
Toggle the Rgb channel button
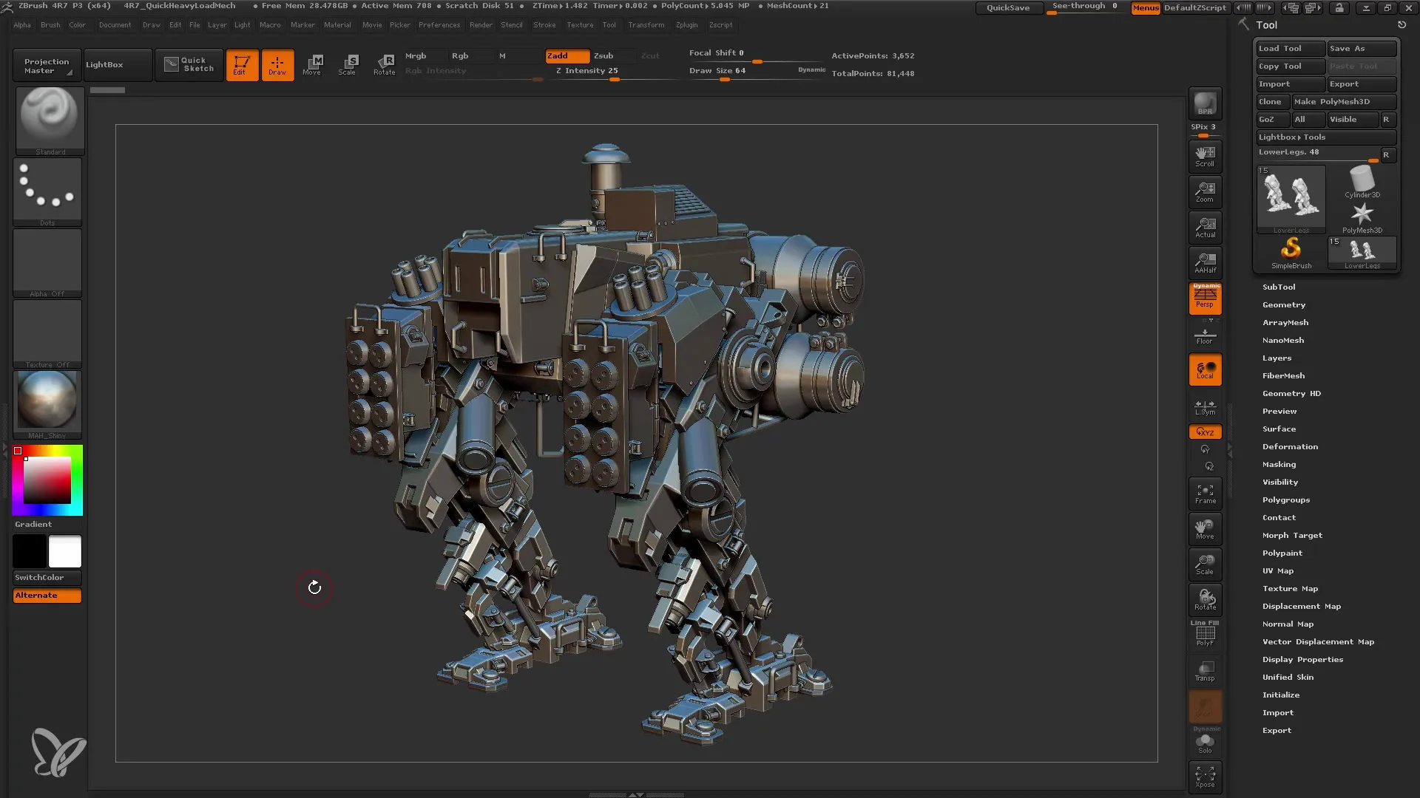[459, 55]
